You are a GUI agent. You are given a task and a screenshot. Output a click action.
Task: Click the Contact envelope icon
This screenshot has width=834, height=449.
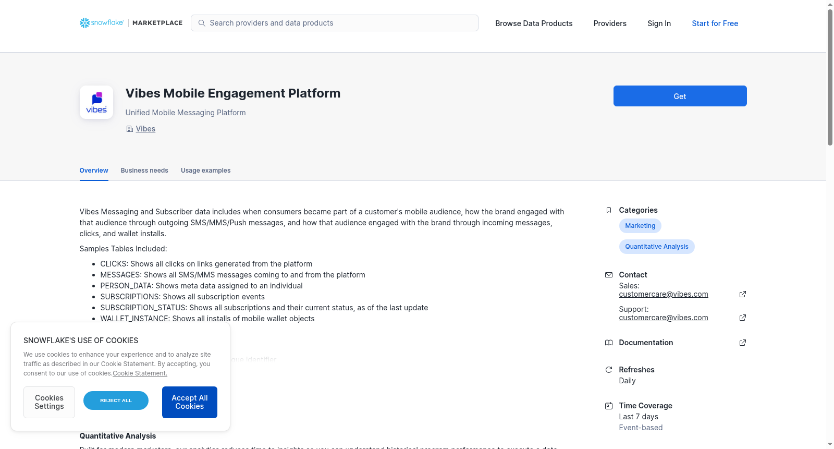click(609, 275)
